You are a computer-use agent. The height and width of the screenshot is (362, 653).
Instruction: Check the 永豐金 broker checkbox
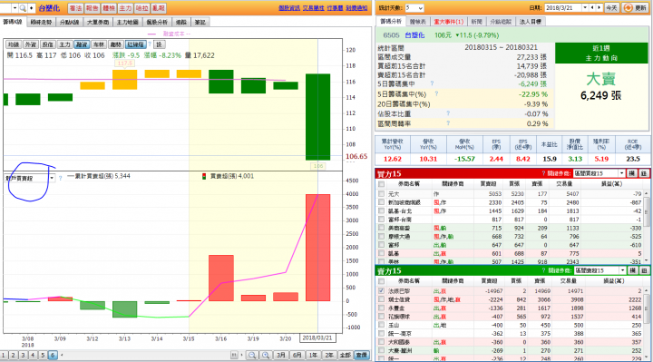382,308
